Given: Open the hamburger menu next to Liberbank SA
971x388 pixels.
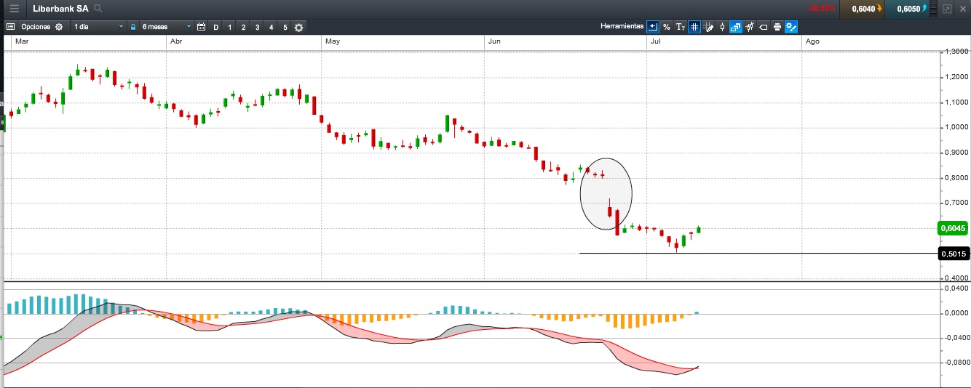Looking at the screenshot, I should [x=14, y=9].
